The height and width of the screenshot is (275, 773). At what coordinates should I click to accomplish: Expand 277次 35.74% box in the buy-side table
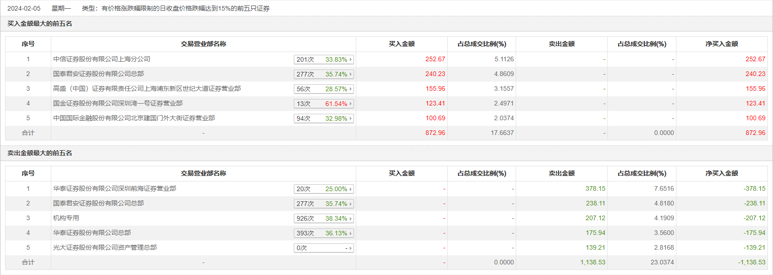(323, 74)
